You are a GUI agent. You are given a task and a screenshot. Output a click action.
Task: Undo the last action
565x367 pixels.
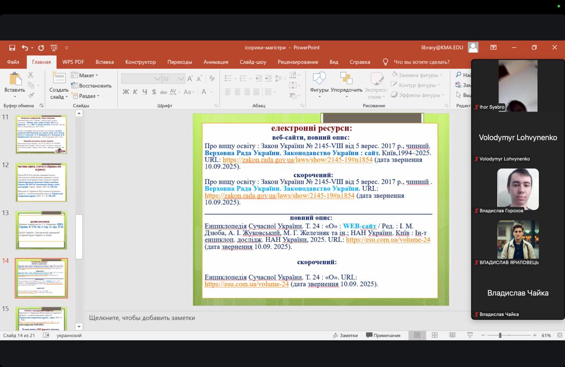tap(25, 48)
